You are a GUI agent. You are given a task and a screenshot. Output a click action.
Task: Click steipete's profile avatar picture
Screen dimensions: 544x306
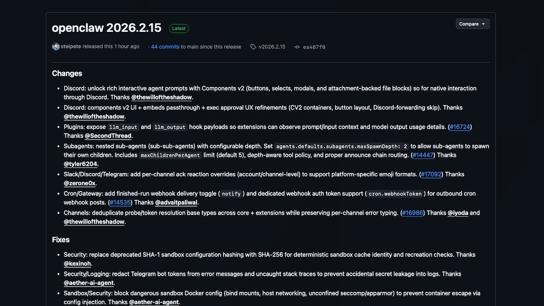tap(56, 47)
